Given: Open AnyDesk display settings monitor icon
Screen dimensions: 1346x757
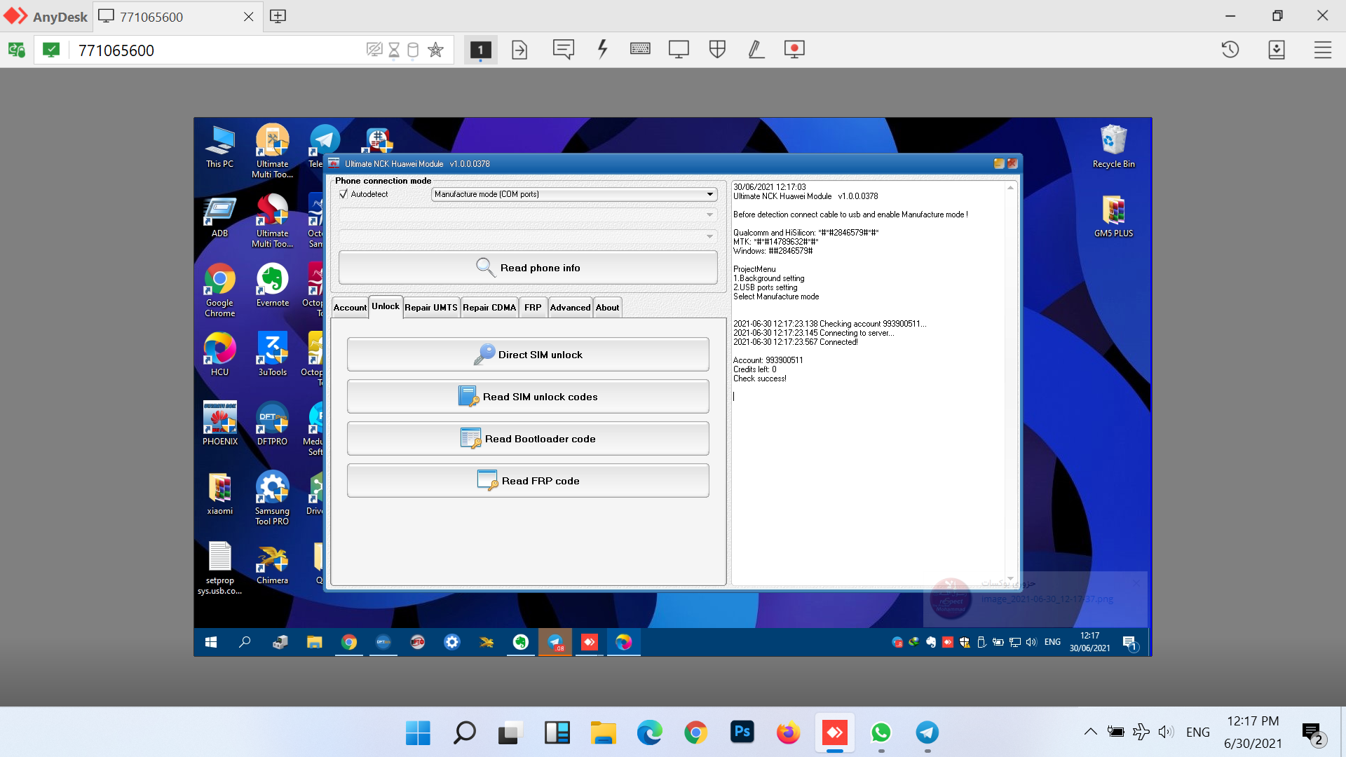Looking at the screenshot, I should (679, 50).
